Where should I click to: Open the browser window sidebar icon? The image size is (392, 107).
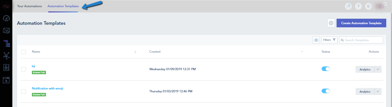tap(6, 80)
